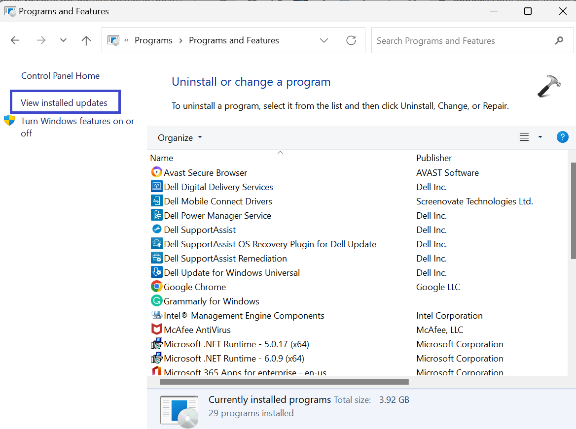The image size is (576, 429).
Task: Click the Dell SupportAssist icon
Action: [156, 230]
